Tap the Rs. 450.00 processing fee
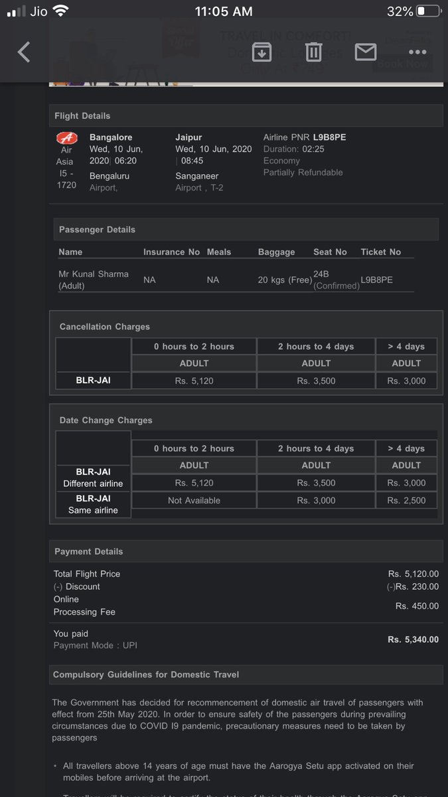This screenshot has height=797, width=448. (x=417, y=606)
